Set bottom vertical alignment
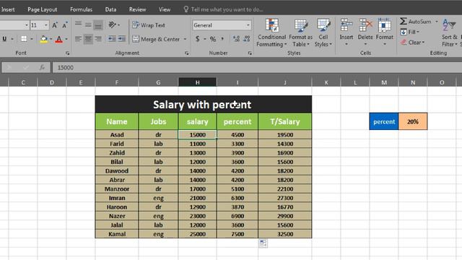This screenshot has width=462, height=260. (98, 25)
